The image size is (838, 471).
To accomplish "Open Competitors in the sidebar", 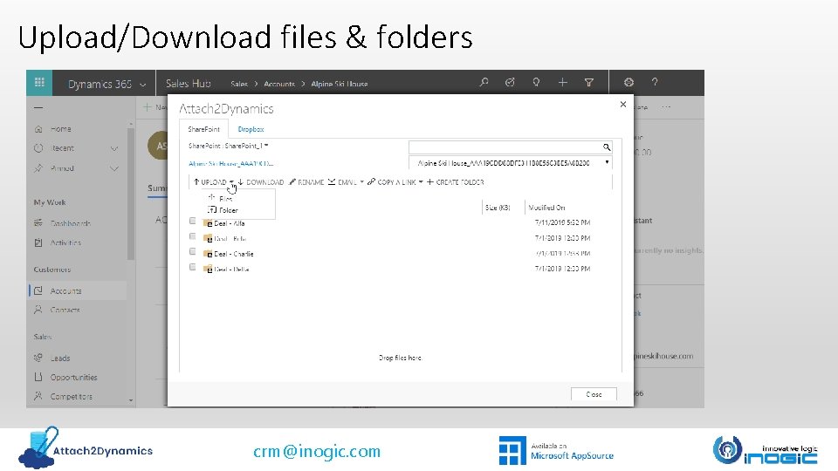I will coord(71,396).
